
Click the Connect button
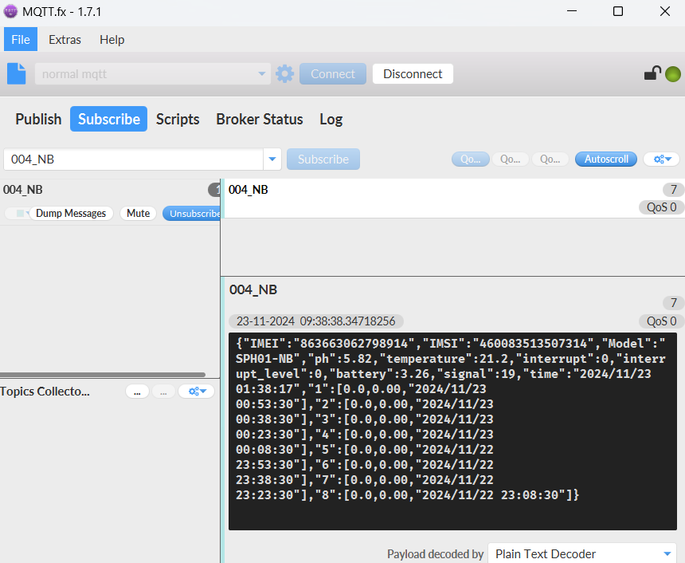333,74
